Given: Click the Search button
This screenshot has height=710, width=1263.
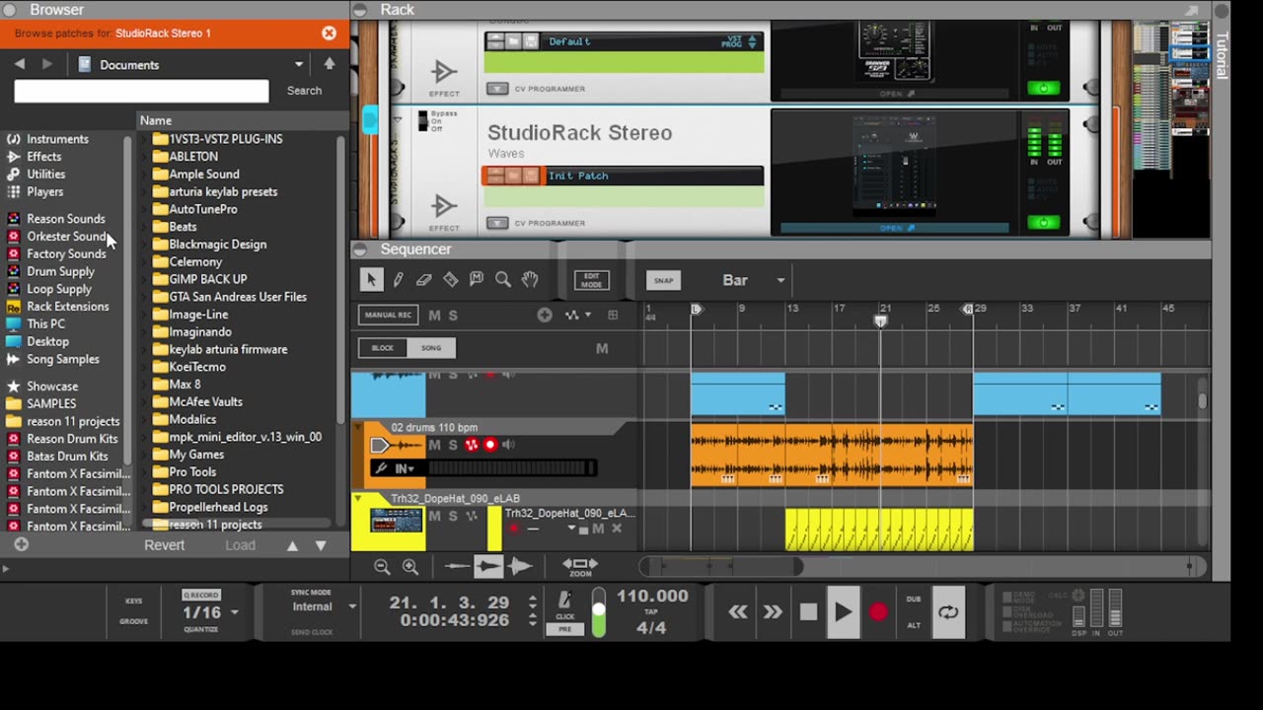Looking at the screenshot, I should pos(304,91).
